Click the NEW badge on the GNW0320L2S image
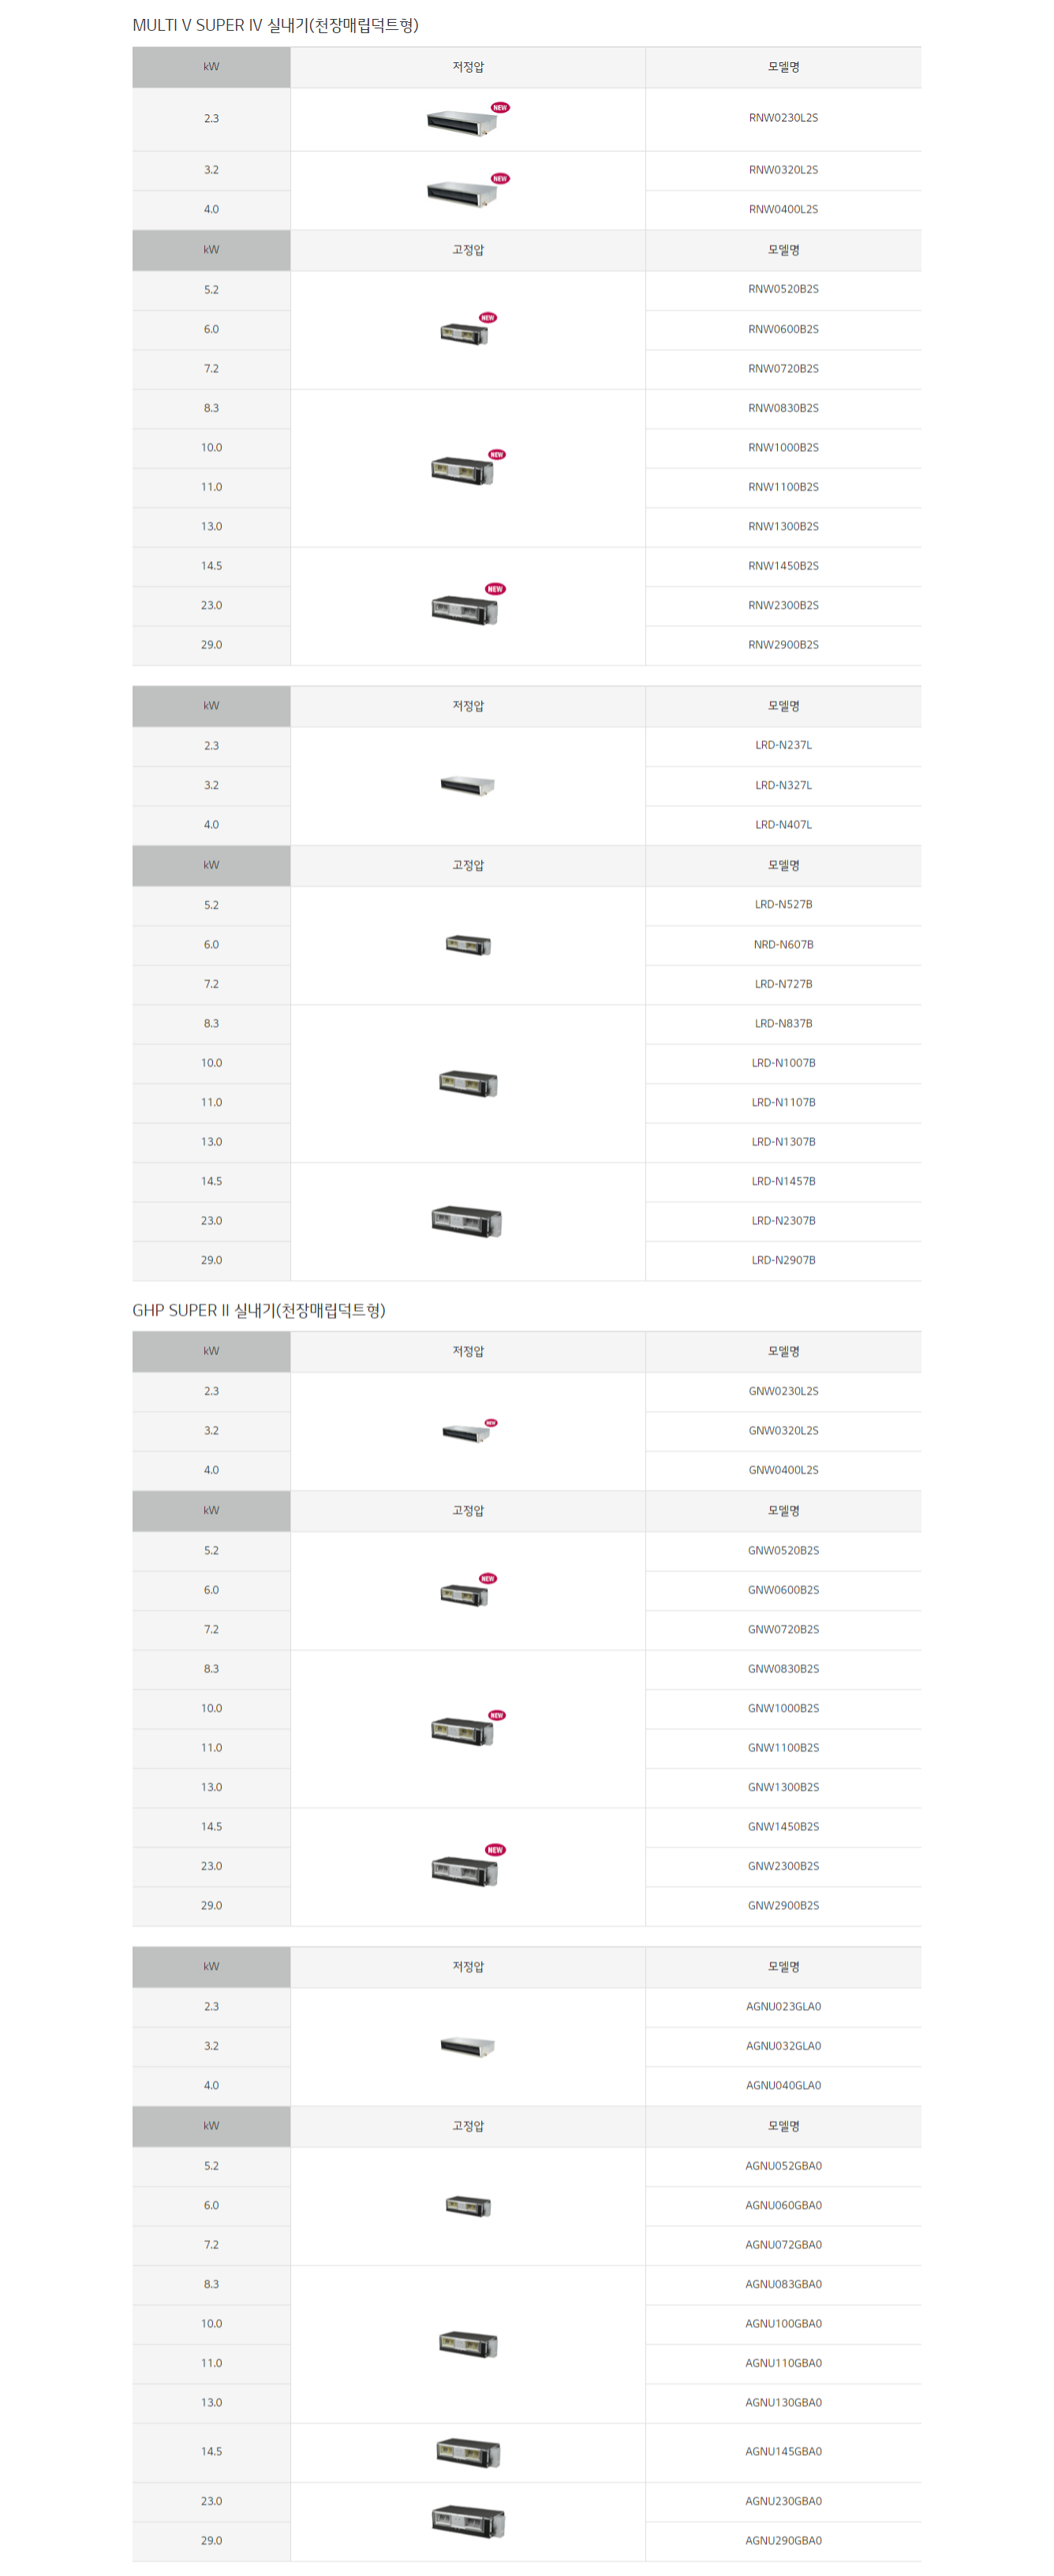The height and width of the screenshot is (2576, 1054). pos(491,1422)
